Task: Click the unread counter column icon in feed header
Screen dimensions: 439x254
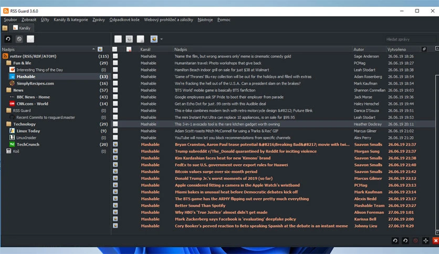Action: 100,49
